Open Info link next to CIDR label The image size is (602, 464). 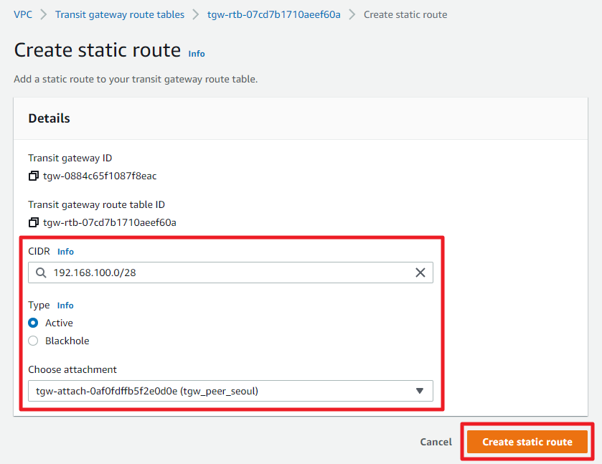point(65,252)
